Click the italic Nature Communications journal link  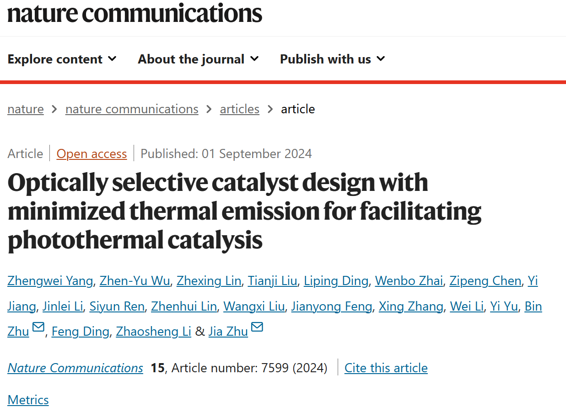75,368
